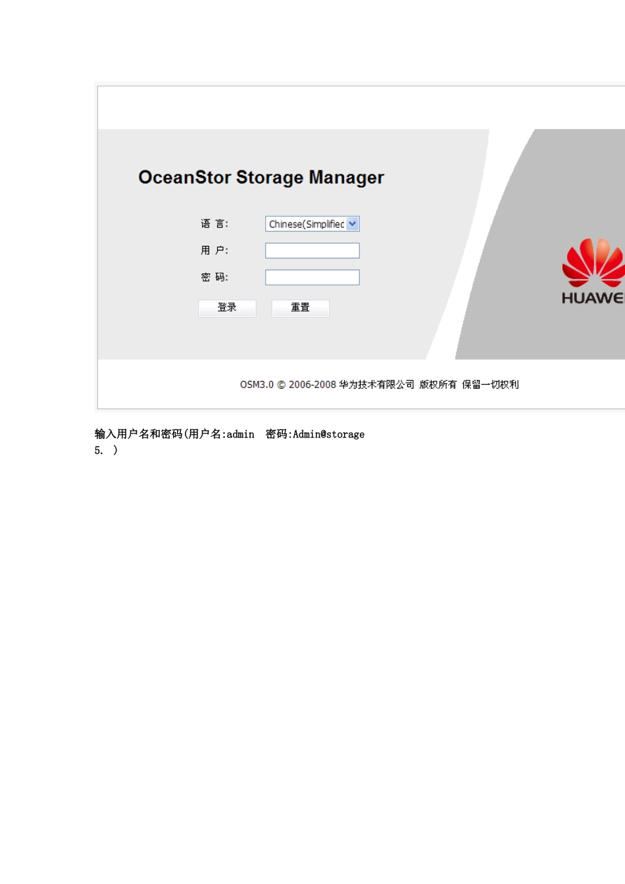Viewport: 625px width, 884px height.
Task: Click the 用户 username input field
Action: coord(312,251)
